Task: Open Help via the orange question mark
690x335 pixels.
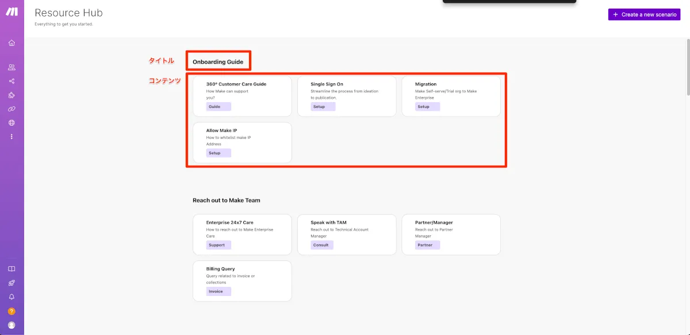Action: point(11,311)
